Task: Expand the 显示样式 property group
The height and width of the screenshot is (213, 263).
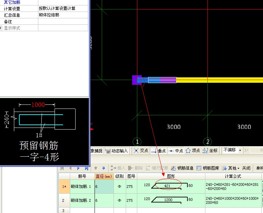Action: (x=1, y=28)
